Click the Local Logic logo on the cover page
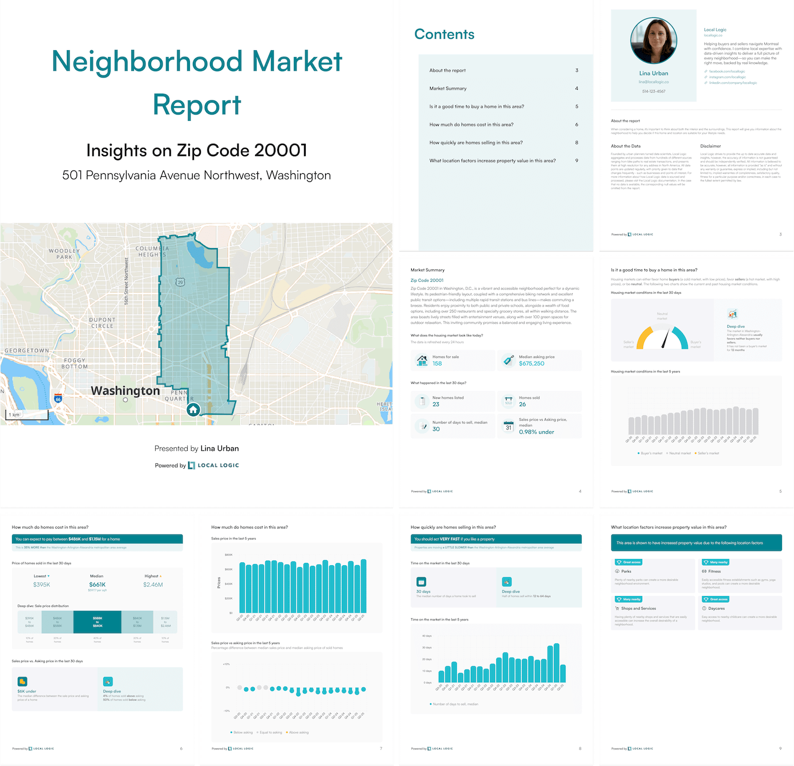The height and width of the screenshot is (766, 794). 213,465
